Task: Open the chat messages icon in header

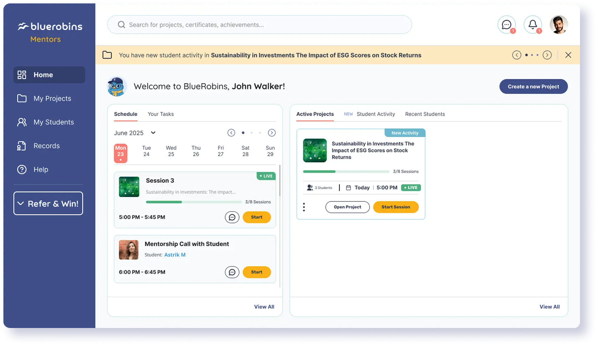Action: [507, 24]
